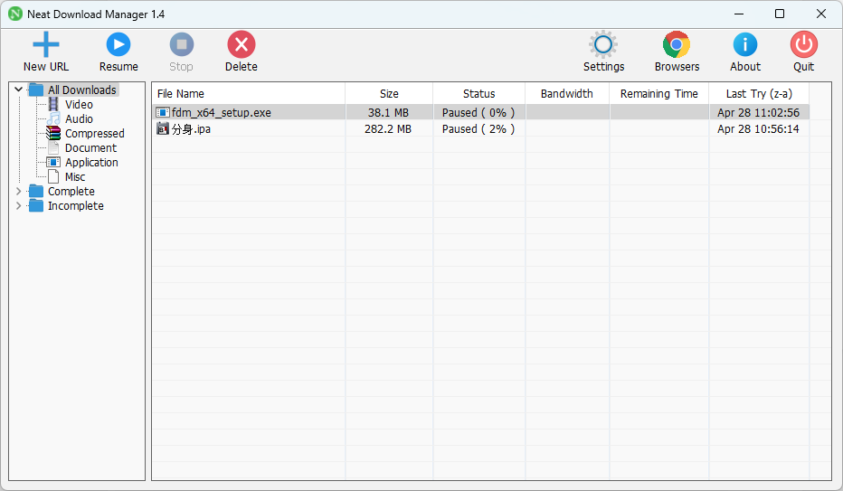Open Settings via the gear icon
Viewport: 843px width, 491px height.
click(603, 44)
